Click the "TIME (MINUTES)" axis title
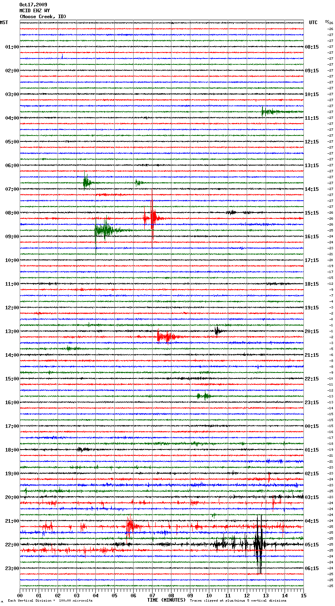This screenshot has width=335, height=606. coord(166,600)
